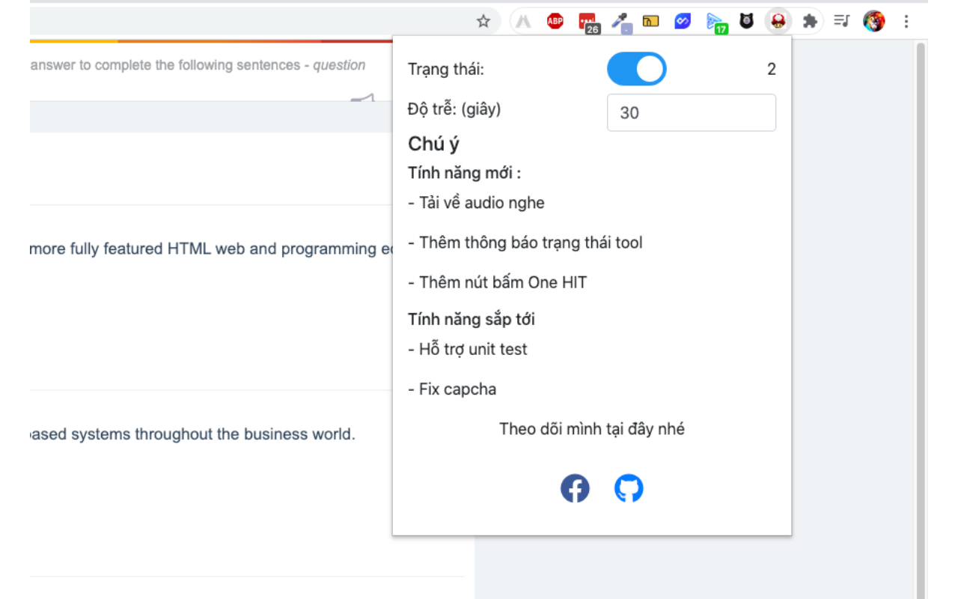Click the gray mountain extension icon
Image resolution: width=958 pixels, height=599 pixels.
[x=522, y=21]
